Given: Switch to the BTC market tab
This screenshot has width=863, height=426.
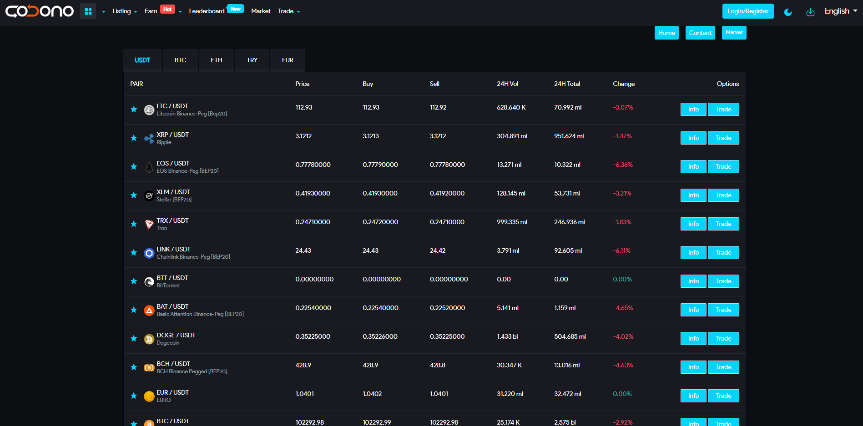Looking at the screenshot, I should 180,60.
